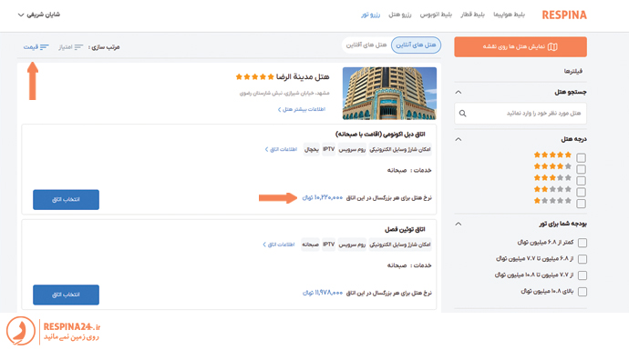Click the روم سرویس tag in economy double room

point(352,149)
